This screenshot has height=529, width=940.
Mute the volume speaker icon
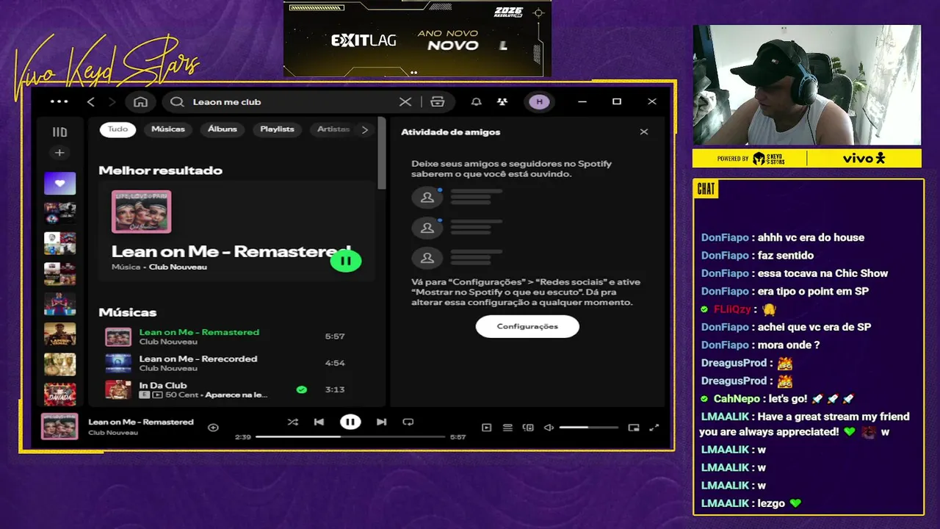[549, 428]
